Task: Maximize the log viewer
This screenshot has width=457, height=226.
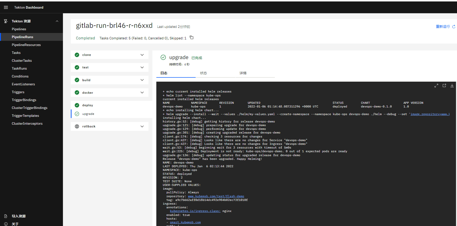Action: pyautogui.click(x=436, y=86)
